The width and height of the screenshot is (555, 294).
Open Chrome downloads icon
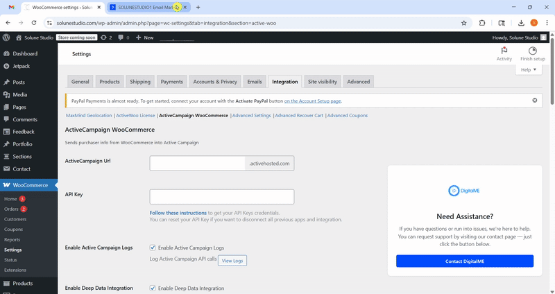(521, 23)
